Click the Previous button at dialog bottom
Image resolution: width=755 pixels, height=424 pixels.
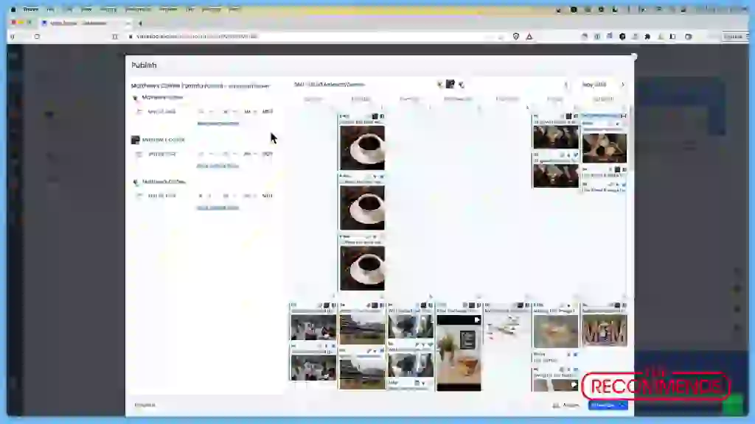(x=145, y=406)
